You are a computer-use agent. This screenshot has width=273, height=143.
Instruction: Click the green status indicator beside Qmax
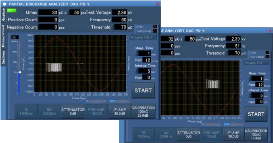pyautogui.click(x=12, y=11)
